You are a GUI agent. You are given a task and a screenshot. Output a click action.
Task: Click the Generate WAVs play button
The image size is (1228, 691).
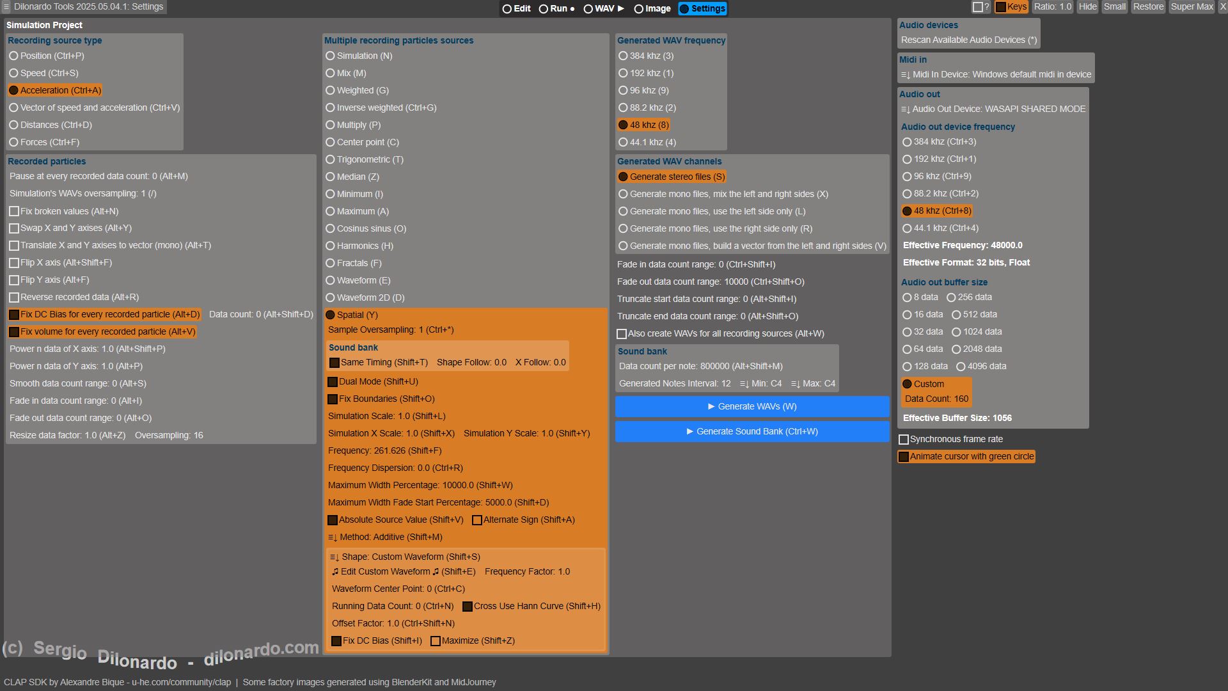(752, 406)
